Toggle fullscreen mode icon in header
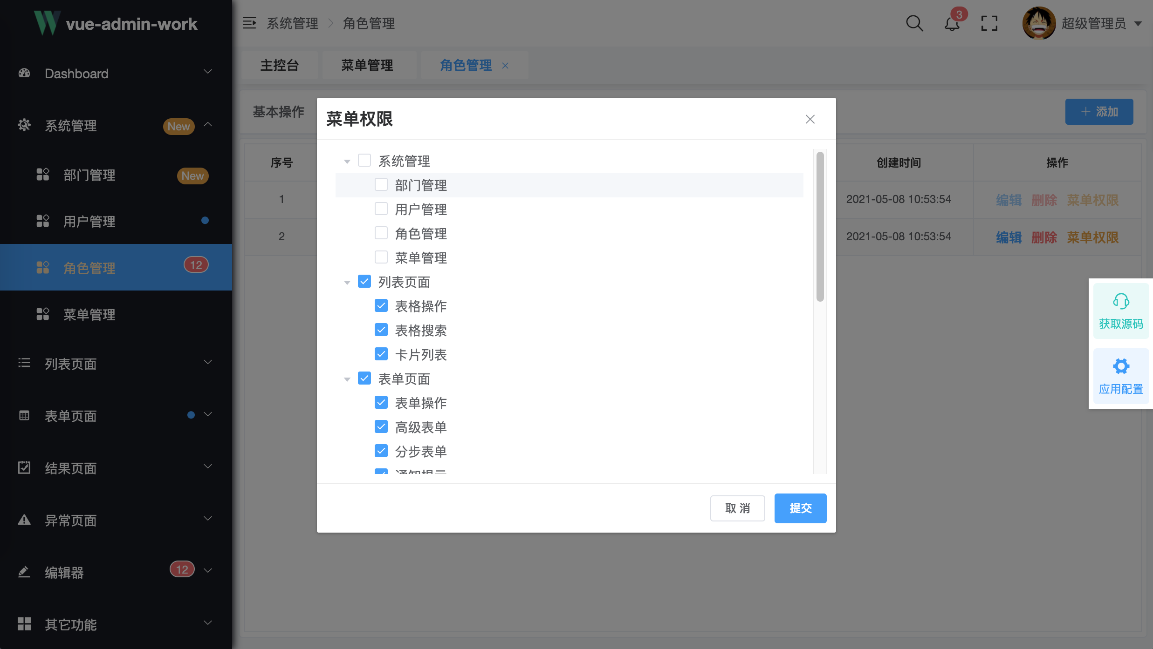 pyautogui.click(x=989, y=23)
